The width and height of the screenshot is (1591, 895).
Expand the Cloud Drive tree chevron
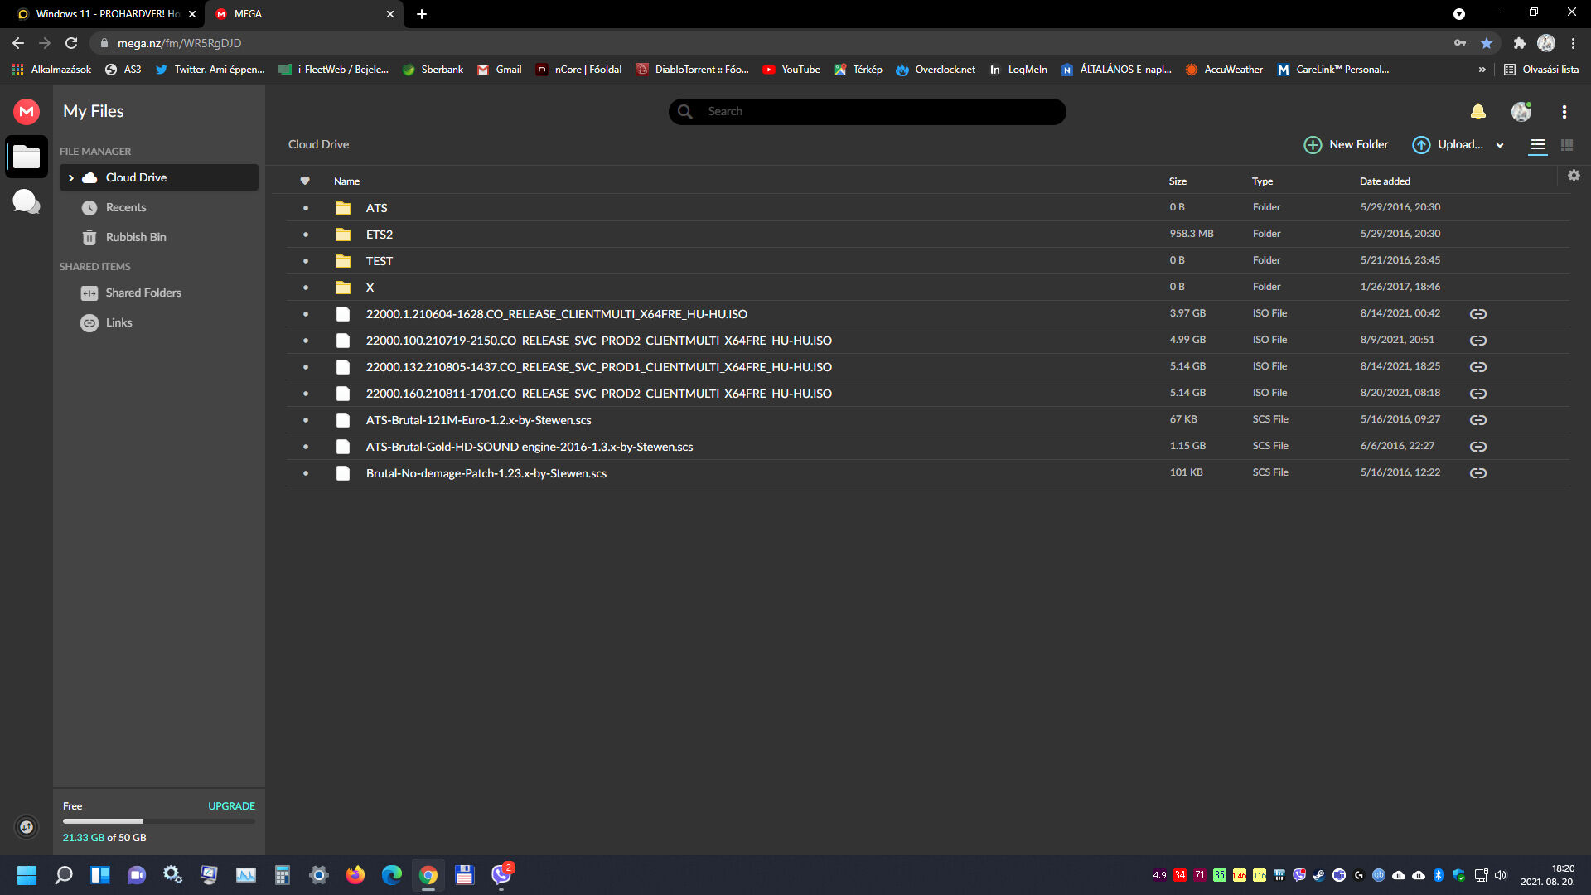[x=71, y=177]
